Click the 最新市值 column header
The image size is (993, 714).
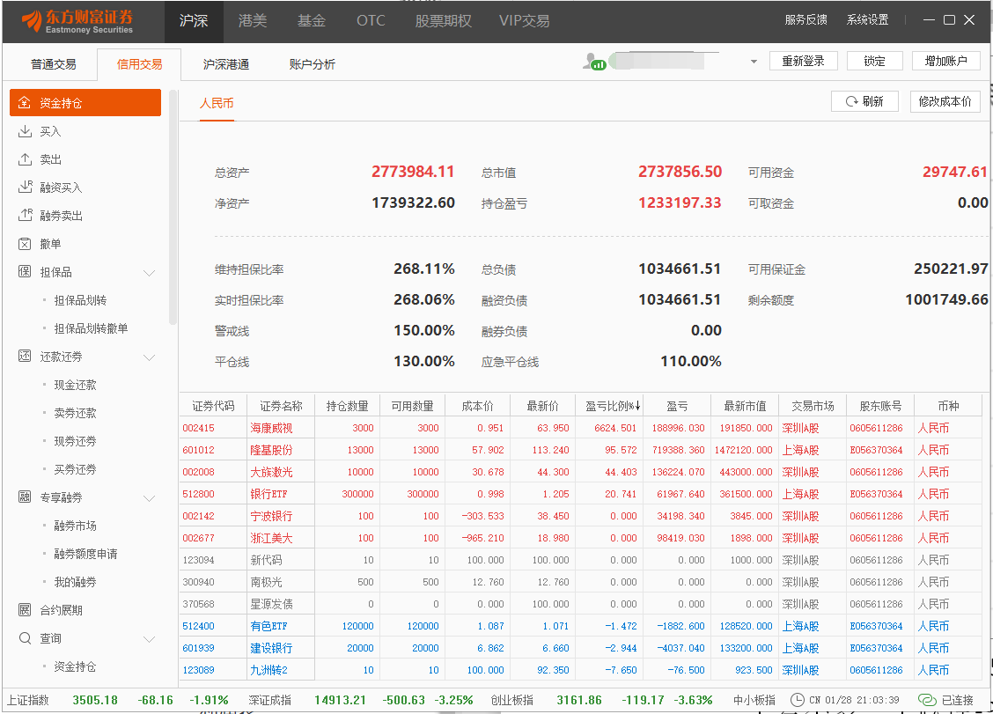(x=745, y=406)
